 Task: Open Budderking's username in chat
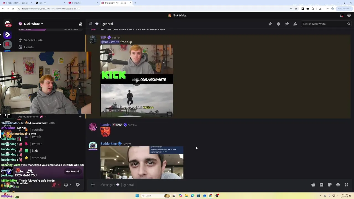pos(108,143)
